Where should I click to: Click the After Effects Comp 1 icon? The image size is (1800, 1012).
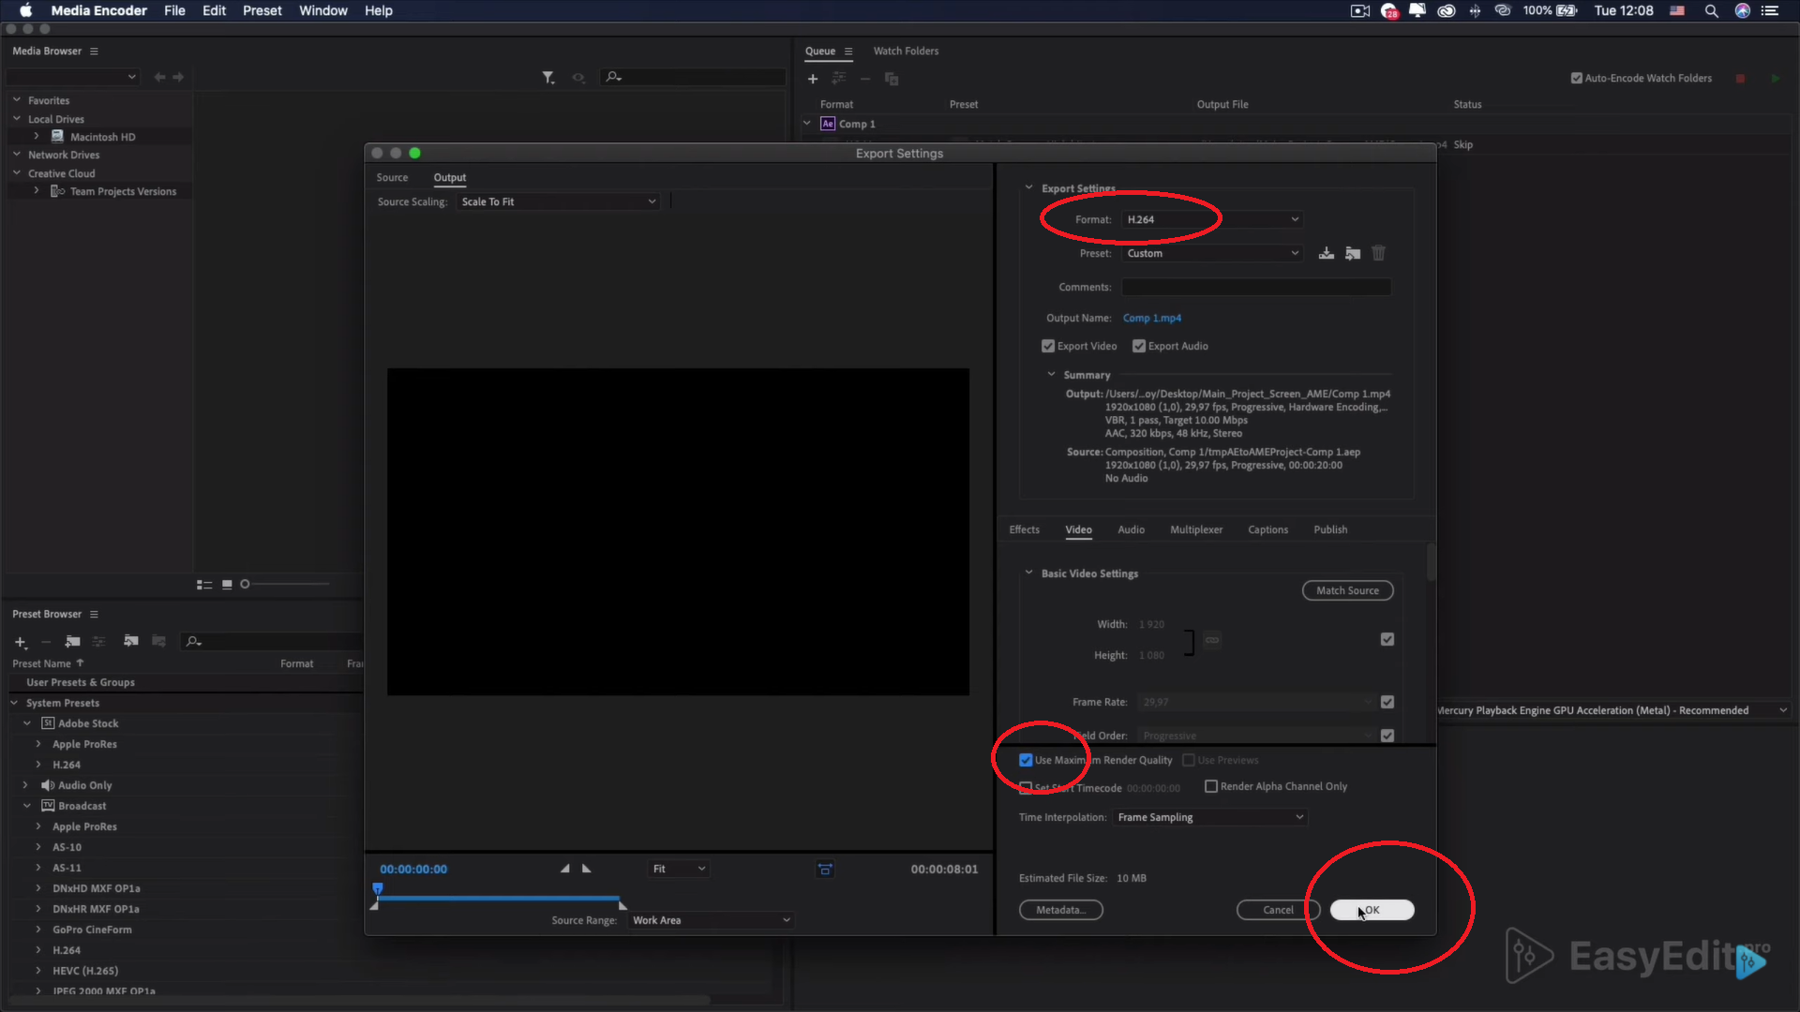pos(828,124)
